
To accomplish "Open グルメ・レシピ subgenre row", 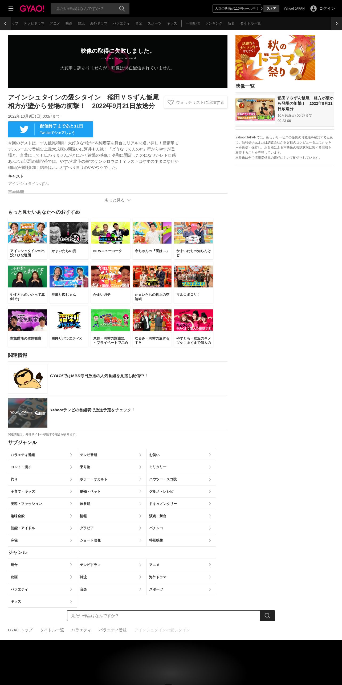I will click(181, 491).
